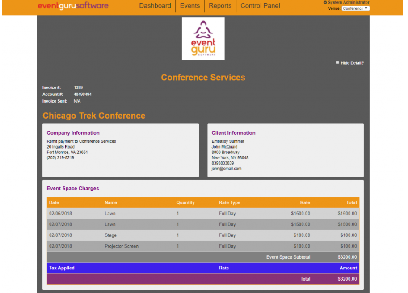Click the Date column header

[54, 202]
